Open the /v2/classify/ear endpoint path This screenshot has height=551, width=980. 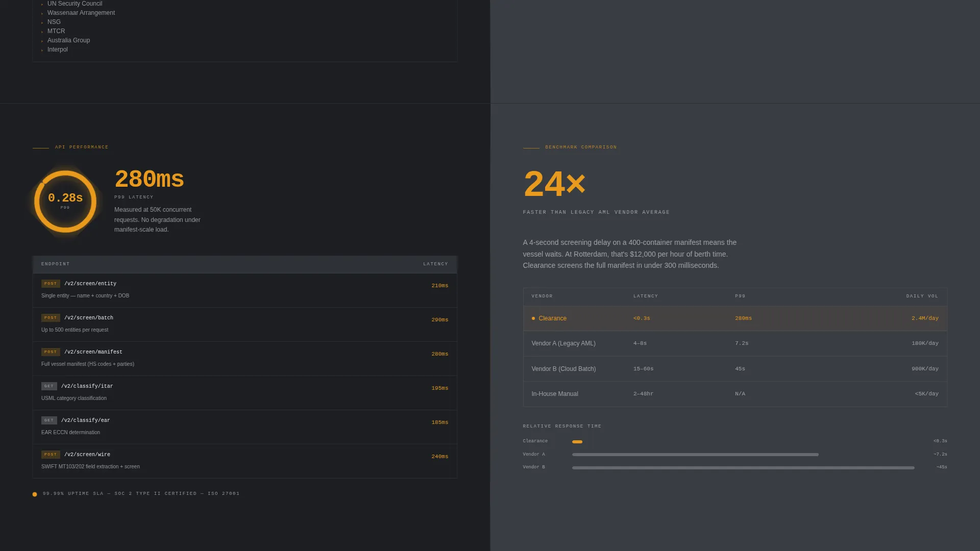pos(86,420)
